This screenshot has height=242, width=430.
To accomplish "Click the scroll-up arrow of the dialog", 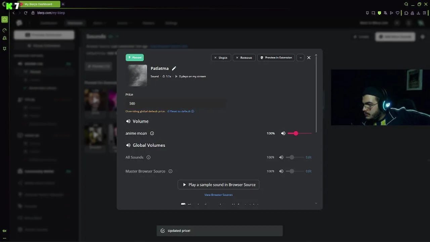I will click(316, 55).
